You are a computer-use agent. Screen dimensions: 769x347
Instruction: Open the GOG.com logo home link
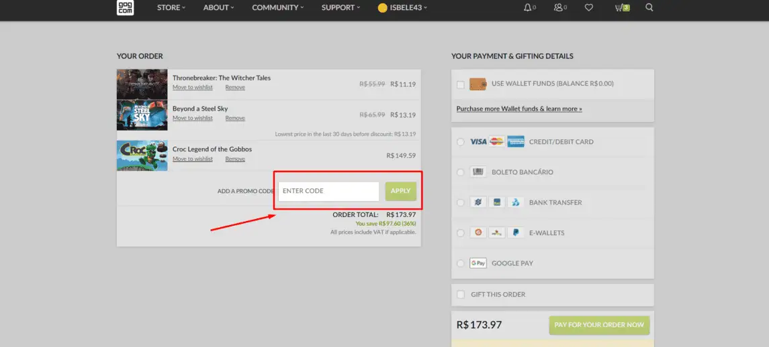[x=125, y=7]
